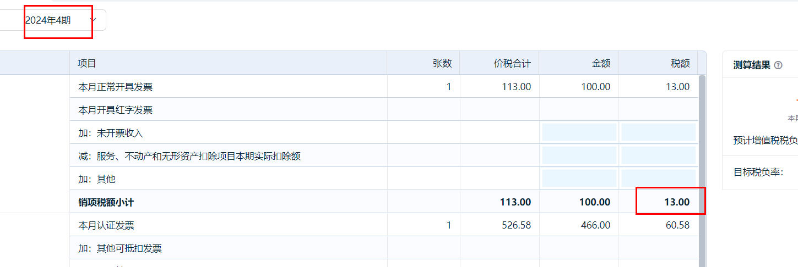The image size is (798, 267).
Task: Click the 税额 field for 实际扣除额 row
Action: pos(658,155)
